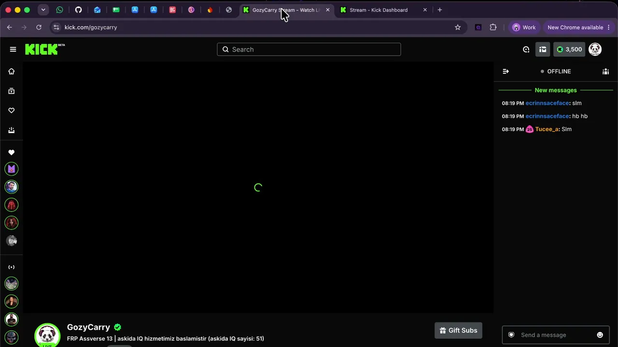Open a new browser tab
618x347 pixels.
point(439,10)
